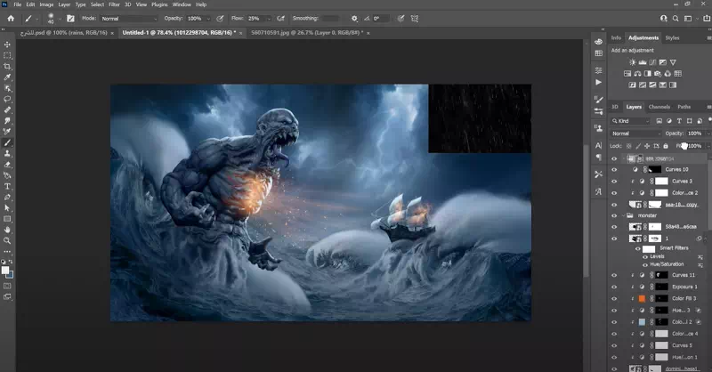The width and height of the screenshot is (712, 372).
Task: Add a Photo Filter adjustment
Action: pos(658,74)
